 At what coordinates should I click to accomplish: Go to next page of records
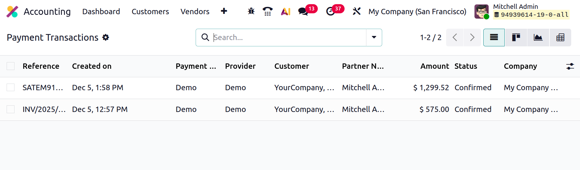click(472, 38)
